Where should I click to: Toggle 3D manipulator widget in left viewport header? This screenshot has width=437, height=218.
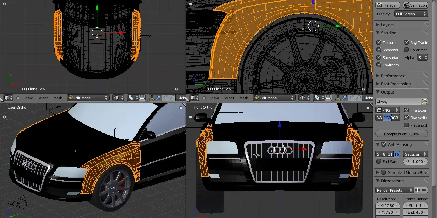coord(152,98)
